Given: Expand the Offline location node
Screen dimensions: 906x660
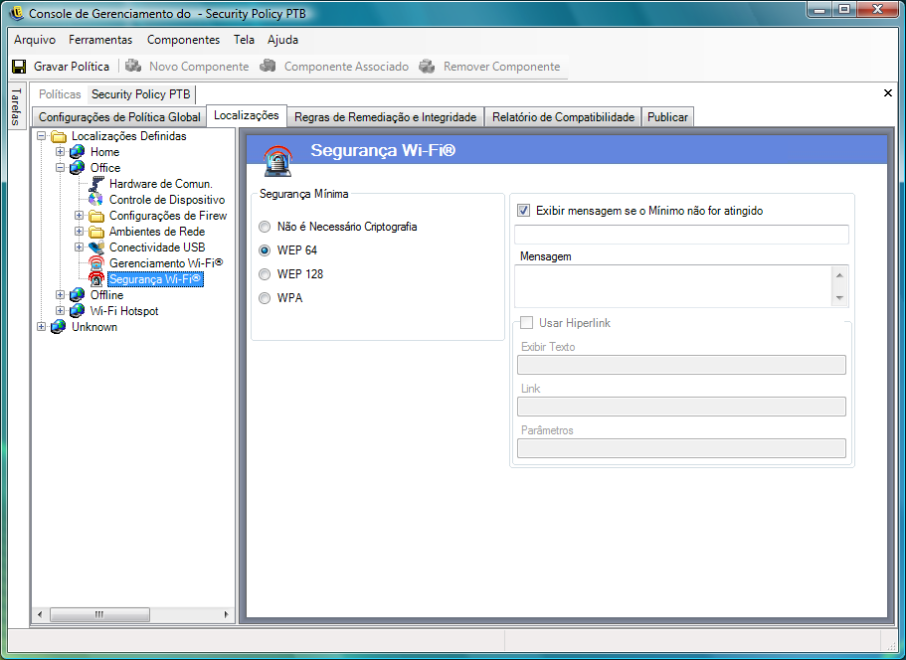Looking at the screenshot, I should tap(60, 295).
